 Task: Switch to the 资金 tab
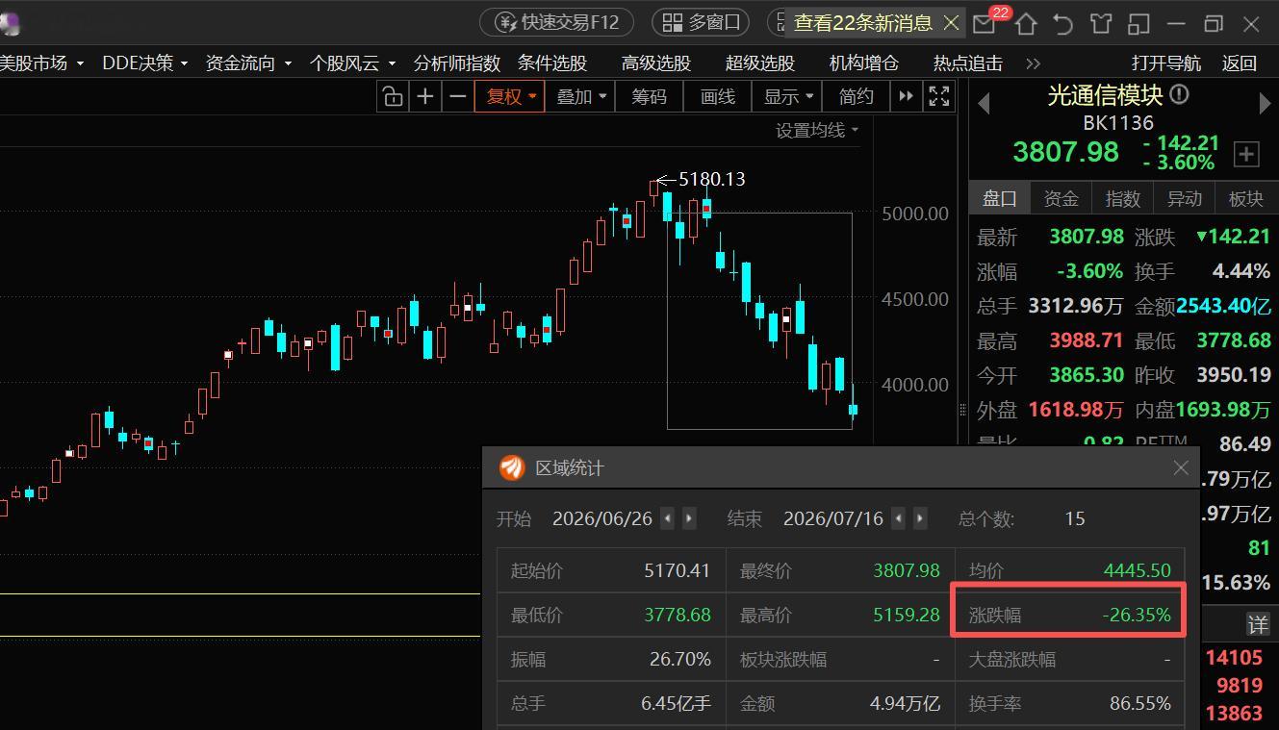point(1062,198)
